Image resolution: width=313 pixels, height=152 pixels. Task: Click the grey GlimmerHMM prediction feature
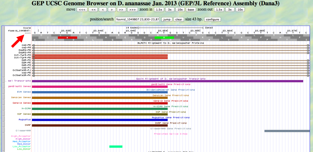coord(287,131)
